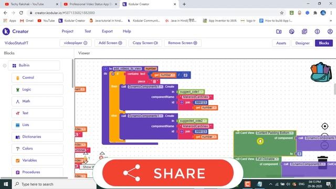The height and width of the screenshot is (189, 336).
Task: Click the browser address bar
Action: point(154,13)
